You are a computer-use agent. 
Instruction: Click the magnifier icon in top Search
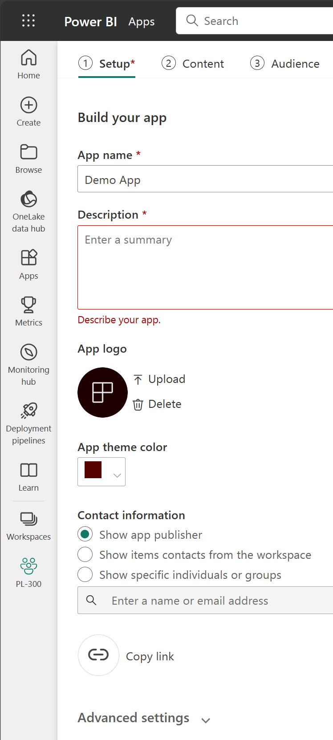192,20
